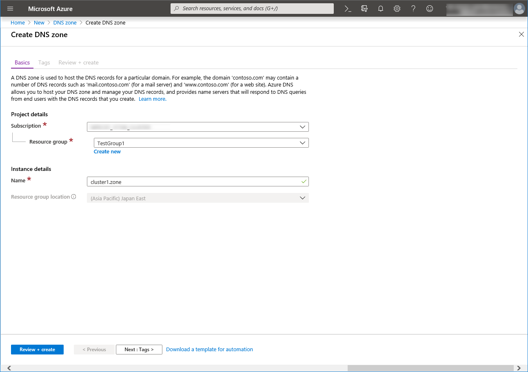This screenshot has width=528, height=372.
Task: View notifications using the bell icon
Action: 380,9
